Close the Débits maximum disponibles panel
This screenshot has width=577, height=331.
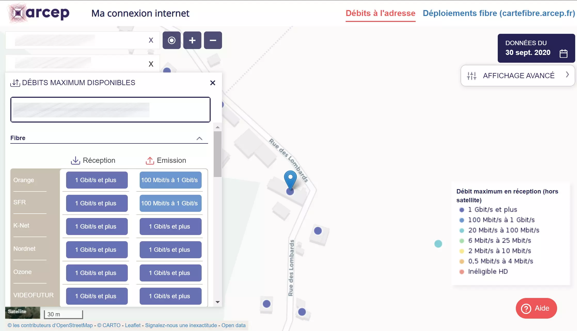[x=213, y=83]
